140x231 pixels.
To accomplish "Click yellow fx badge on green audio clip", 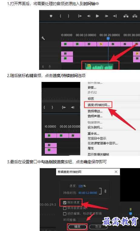I will 89,66.
